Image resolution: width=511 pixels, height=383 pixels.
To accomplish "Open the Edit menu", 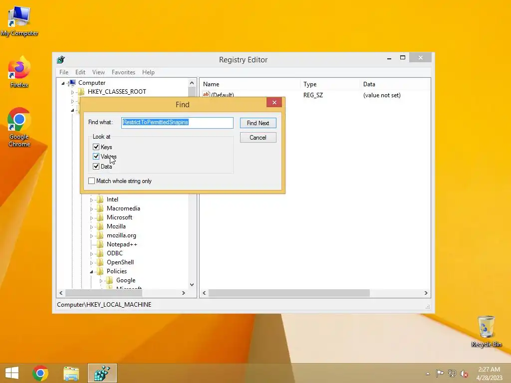I will 80,72.
